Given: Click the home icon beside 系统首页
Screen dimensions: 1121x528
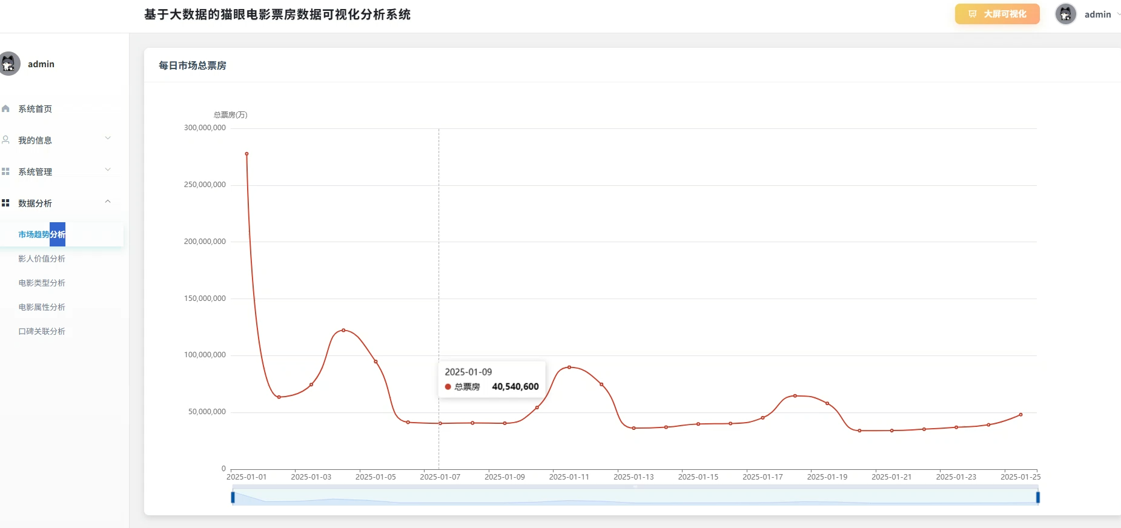Looking at the screenshot, I should pos(5,109).
